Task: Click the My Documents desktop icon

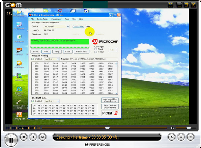Action: pos(19,13)
